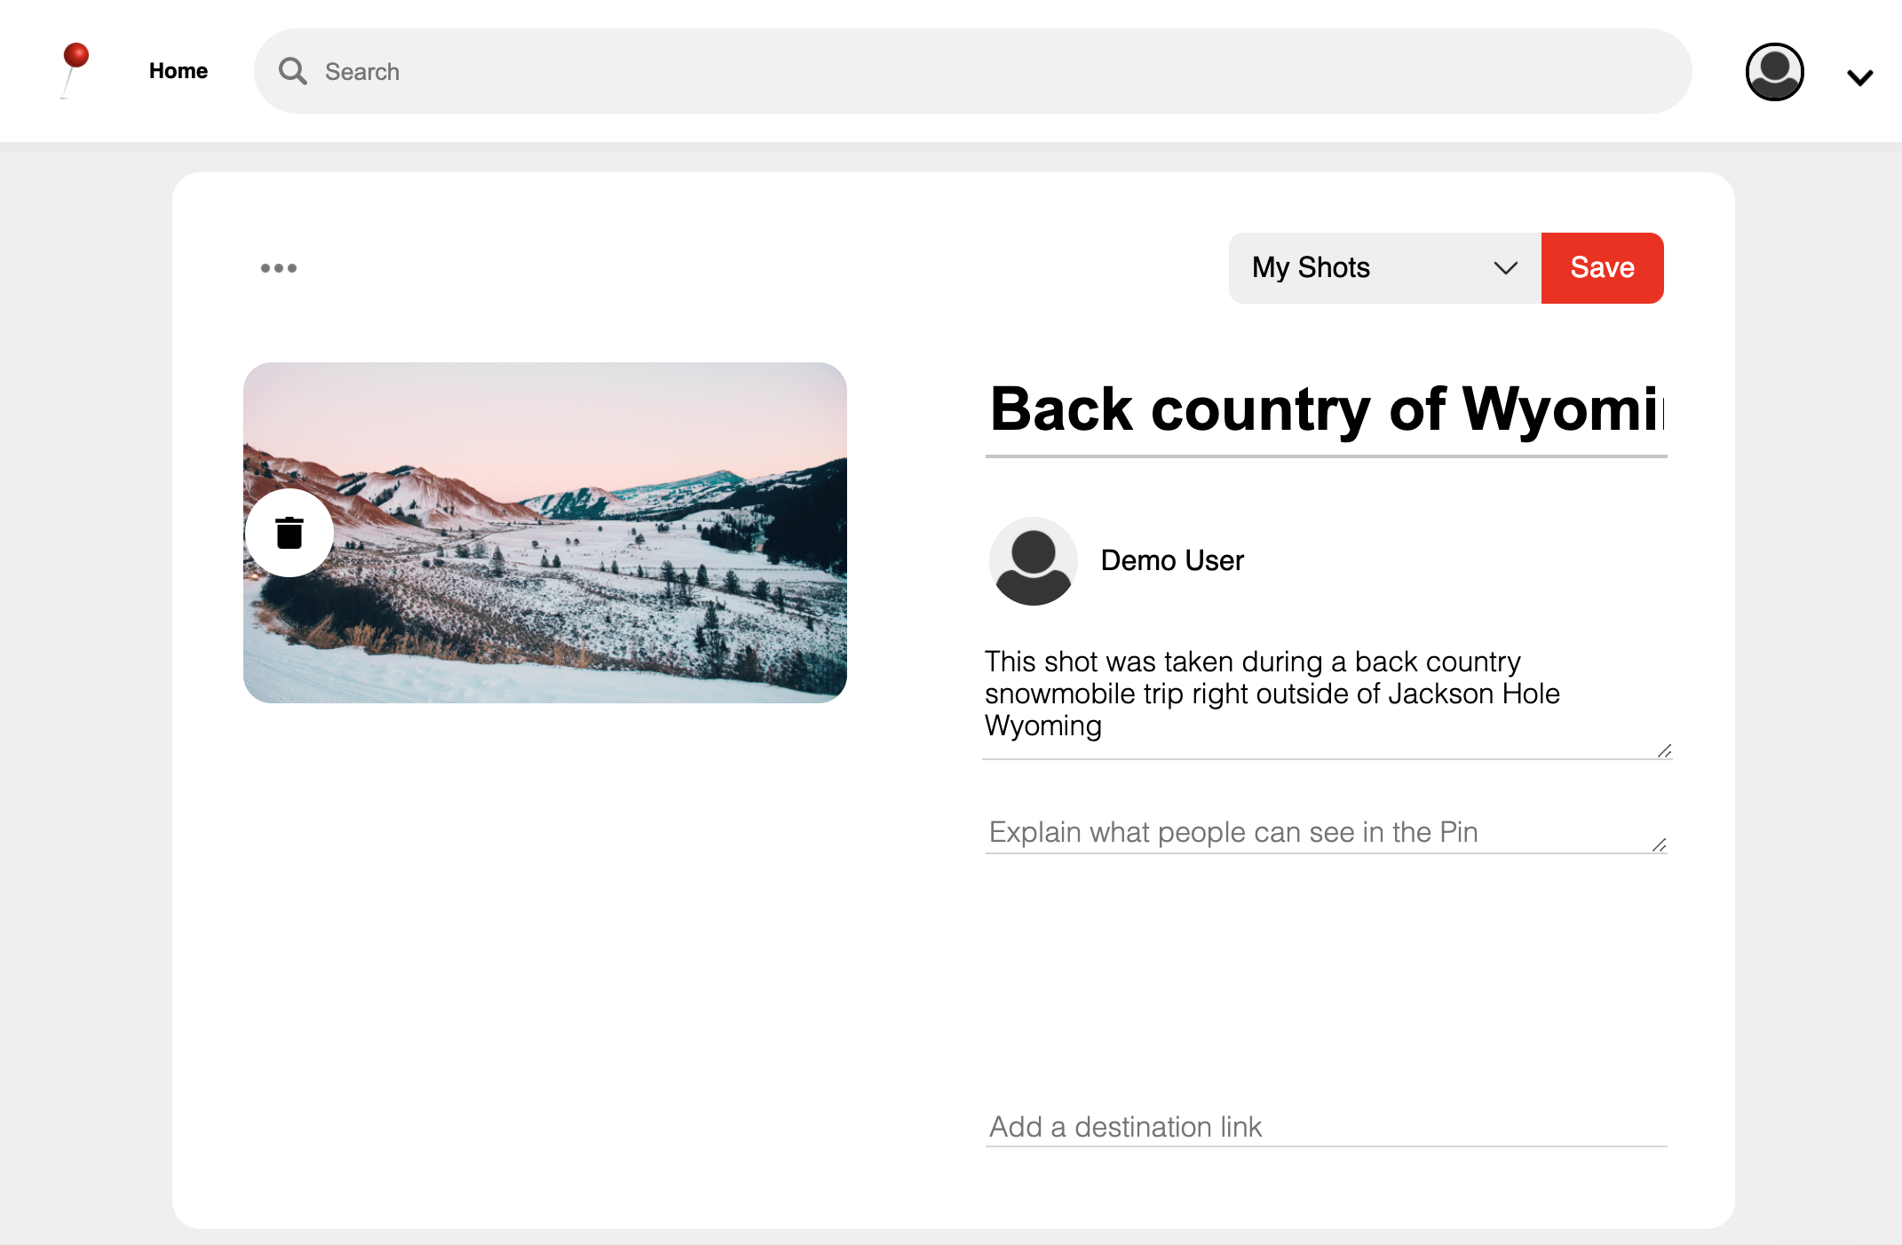Click the Demo User name link
This screenshot has width=1902, height=1245.
click(1172, 561)
